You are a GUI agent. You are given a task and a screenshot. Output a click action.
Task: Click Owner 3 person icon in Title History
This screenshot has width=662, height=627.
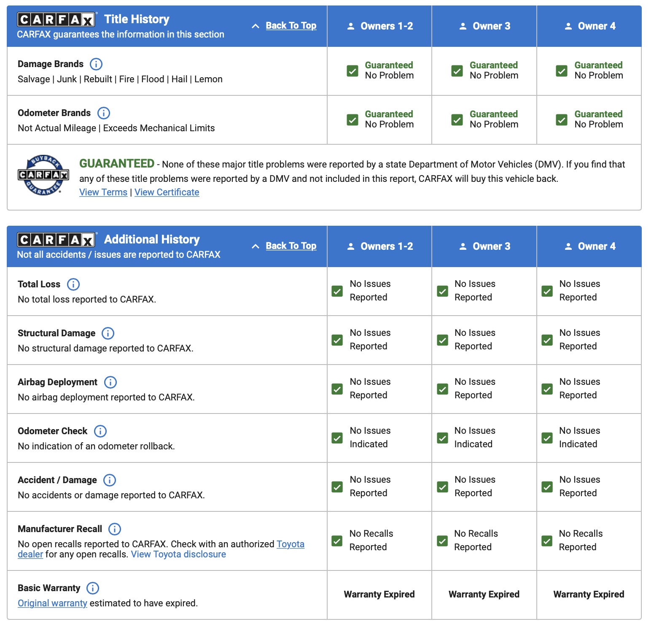point(463,26)
